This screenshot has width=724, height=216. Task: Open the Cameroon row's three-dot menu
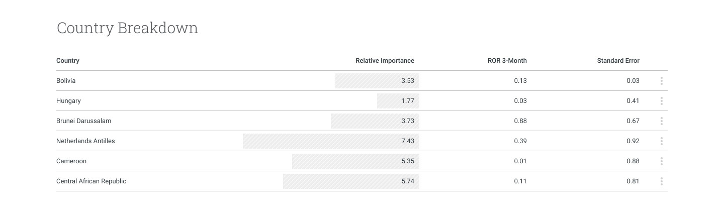point(661,161)
